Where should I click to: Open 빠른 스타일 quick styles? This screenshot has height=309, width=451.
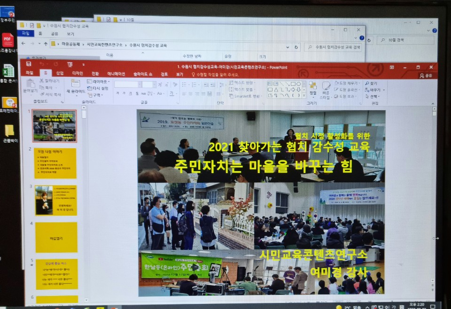click(x=326, y=90)
